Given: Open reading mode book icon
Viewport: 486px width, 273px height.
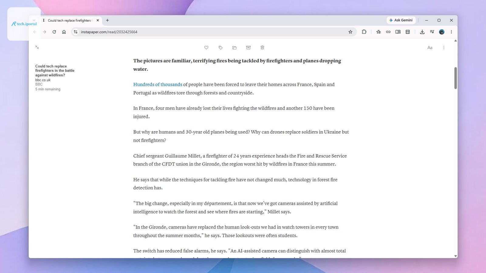Looking at the screenshot, I should tap(398, 32).
